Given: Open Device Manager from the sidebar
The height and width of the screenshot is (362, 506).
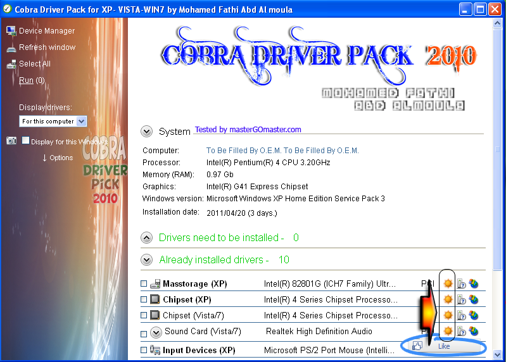Looking at the screenshot, I should 47,31.
